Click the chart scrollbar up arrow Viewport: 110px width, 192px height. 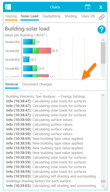(103, 40)
